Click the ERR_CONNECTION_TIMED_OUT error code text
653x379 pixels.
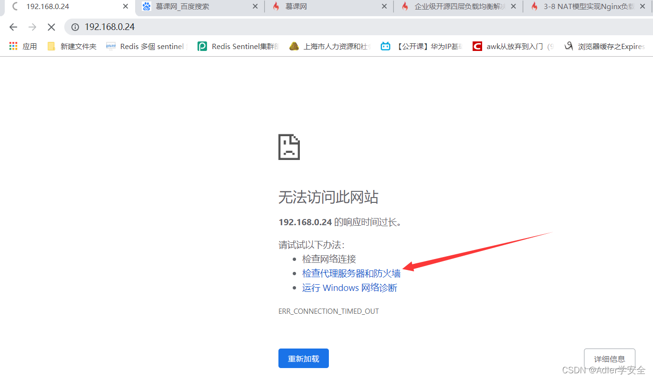click(x=328, y=311)
